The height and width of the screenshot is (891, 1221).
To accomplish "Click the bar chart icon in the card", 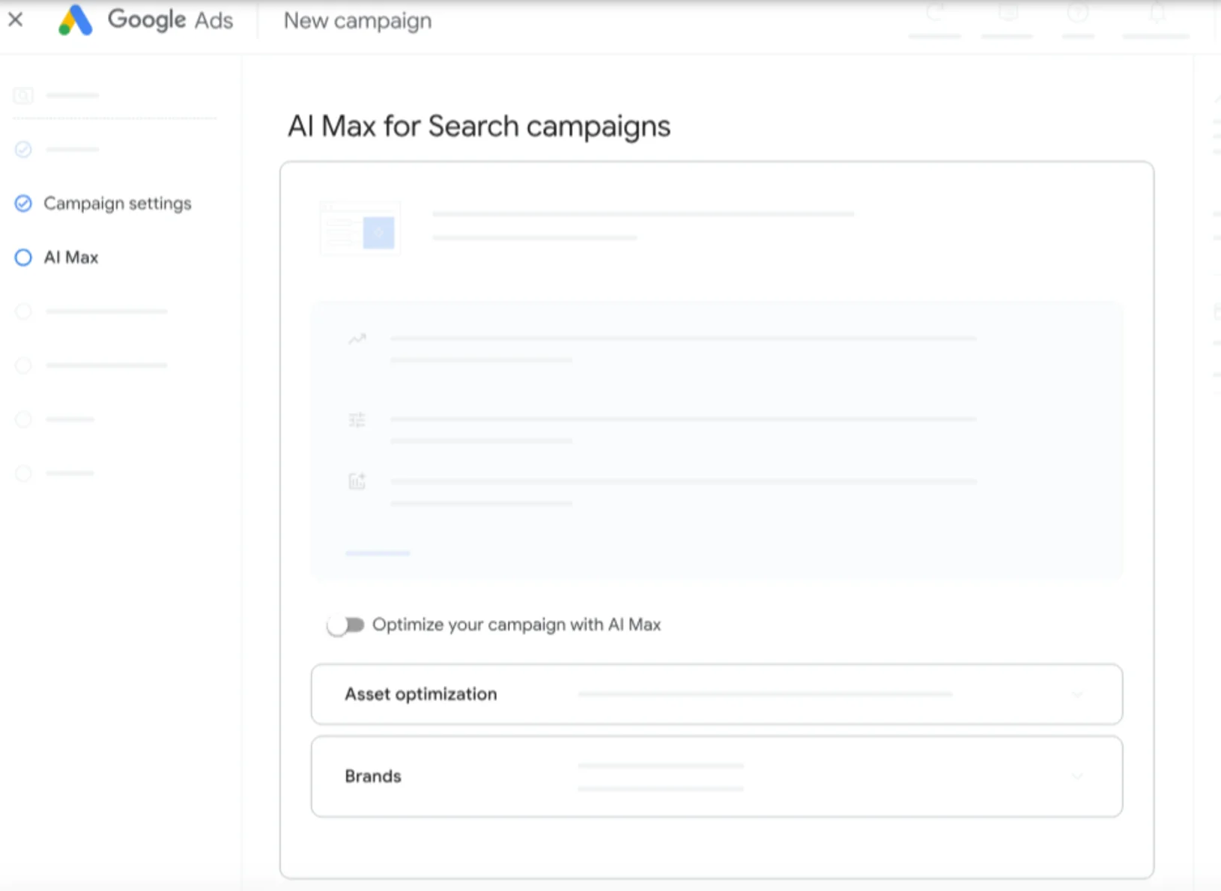I will [x=357, y=480].
